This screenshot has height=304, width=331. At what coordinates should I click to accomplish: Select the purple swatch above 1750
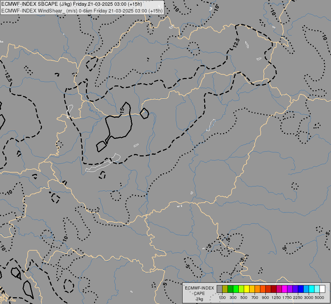[290, 289]
